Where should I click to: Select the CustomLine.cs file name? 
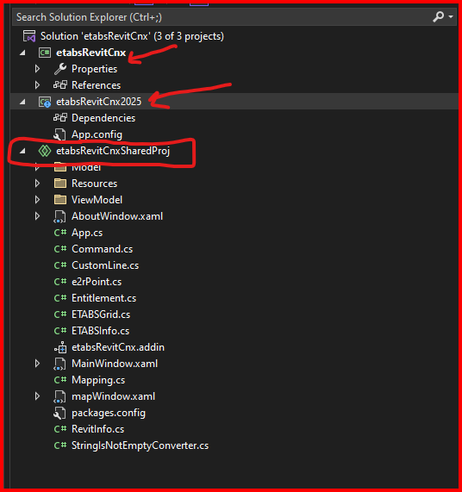click(105, 265)
